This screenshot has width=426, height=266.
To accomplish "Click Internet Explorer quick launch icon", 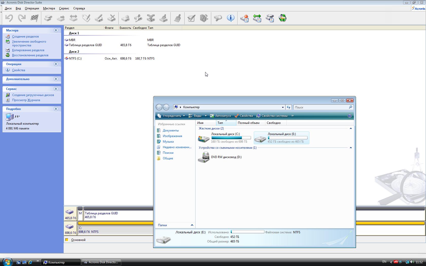I will point(30,262).
